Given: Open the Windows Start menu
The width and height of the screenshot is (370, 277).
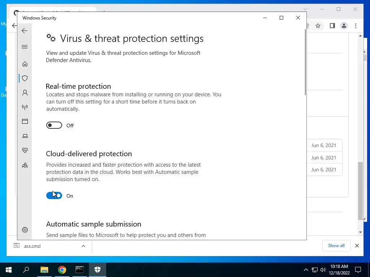Looking at the screenshot, I should (9, 269).
